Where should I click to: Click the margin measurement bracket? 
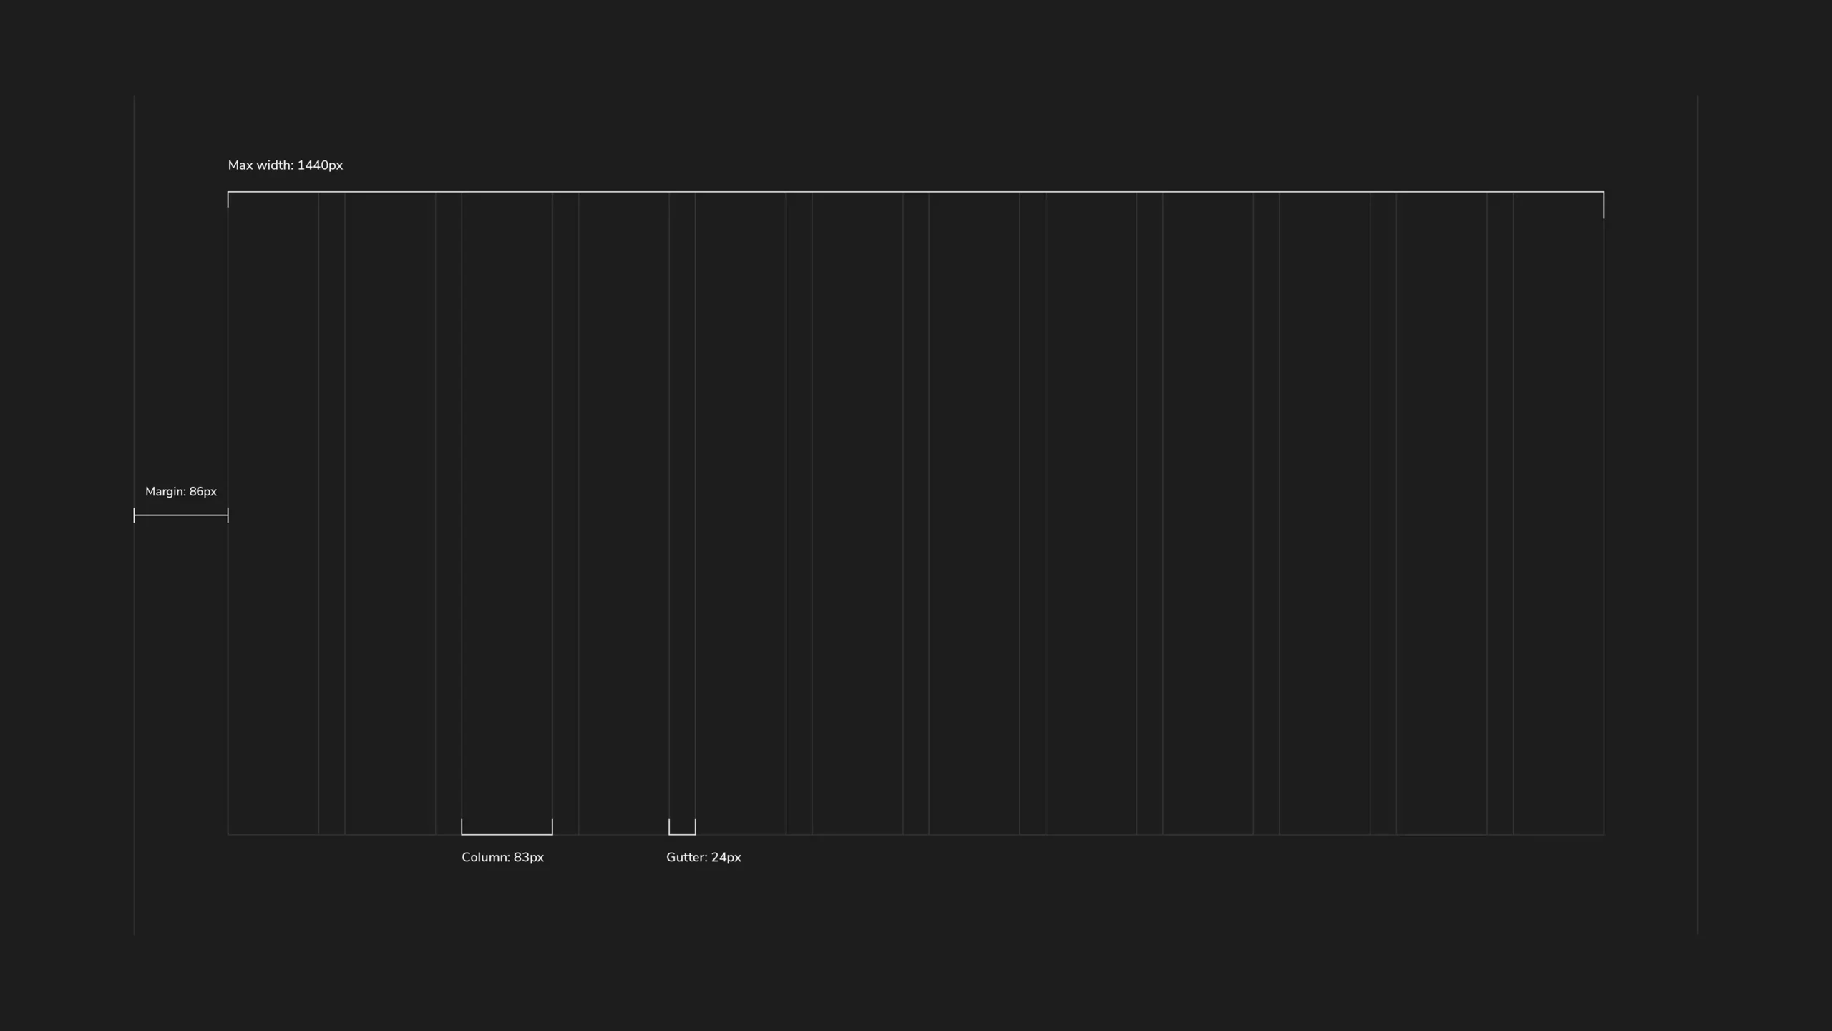click(181, 515)
